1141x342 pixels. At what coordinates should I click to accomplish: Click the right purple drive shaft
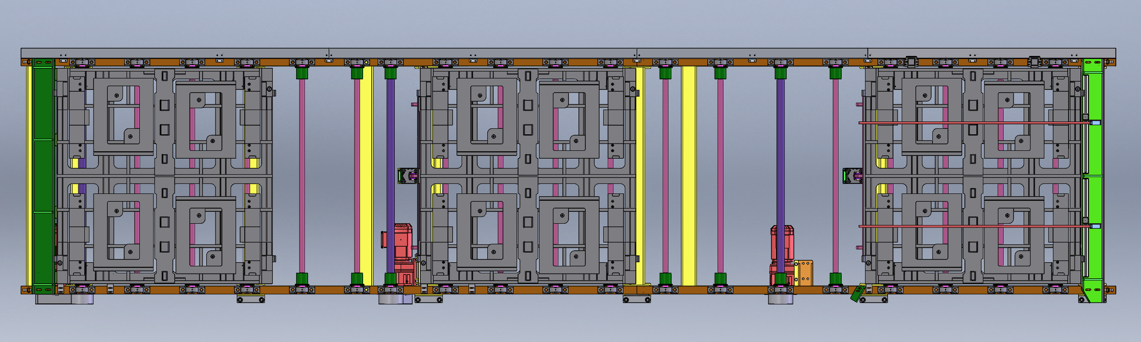click(780, 176)
